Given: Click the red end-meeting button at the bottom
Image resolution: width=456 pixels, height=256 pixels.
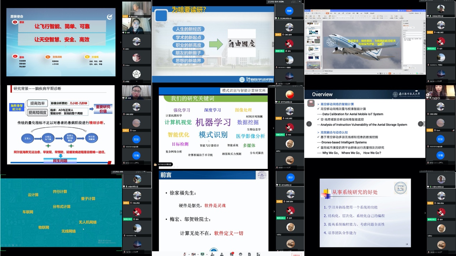Looking at the screenshot, I should click(296, 255).
